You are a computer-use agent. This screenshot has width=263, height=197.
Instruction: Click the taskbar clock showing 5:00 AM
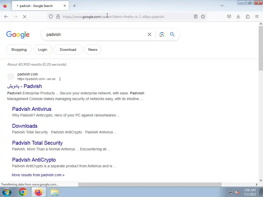250,192
